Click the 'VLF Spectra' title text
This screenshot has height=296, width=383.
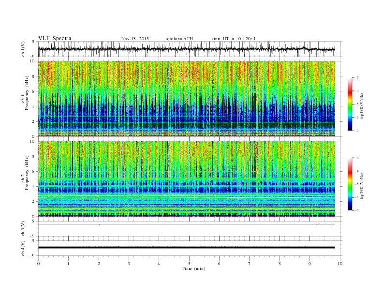55,38
